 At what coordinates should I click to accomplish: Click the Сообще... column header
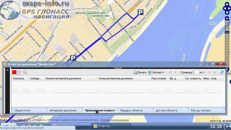(36, 79)
